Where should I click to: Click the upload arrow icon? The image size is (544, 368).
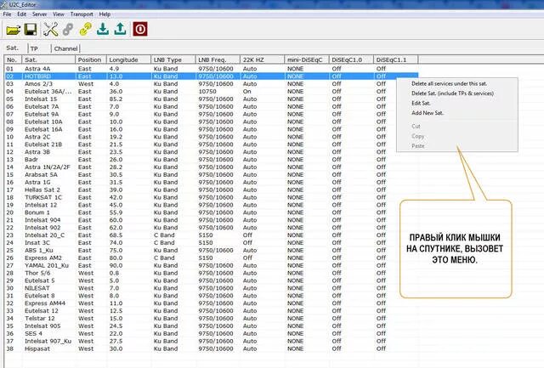pyautogui.click(x=121, y=30)
